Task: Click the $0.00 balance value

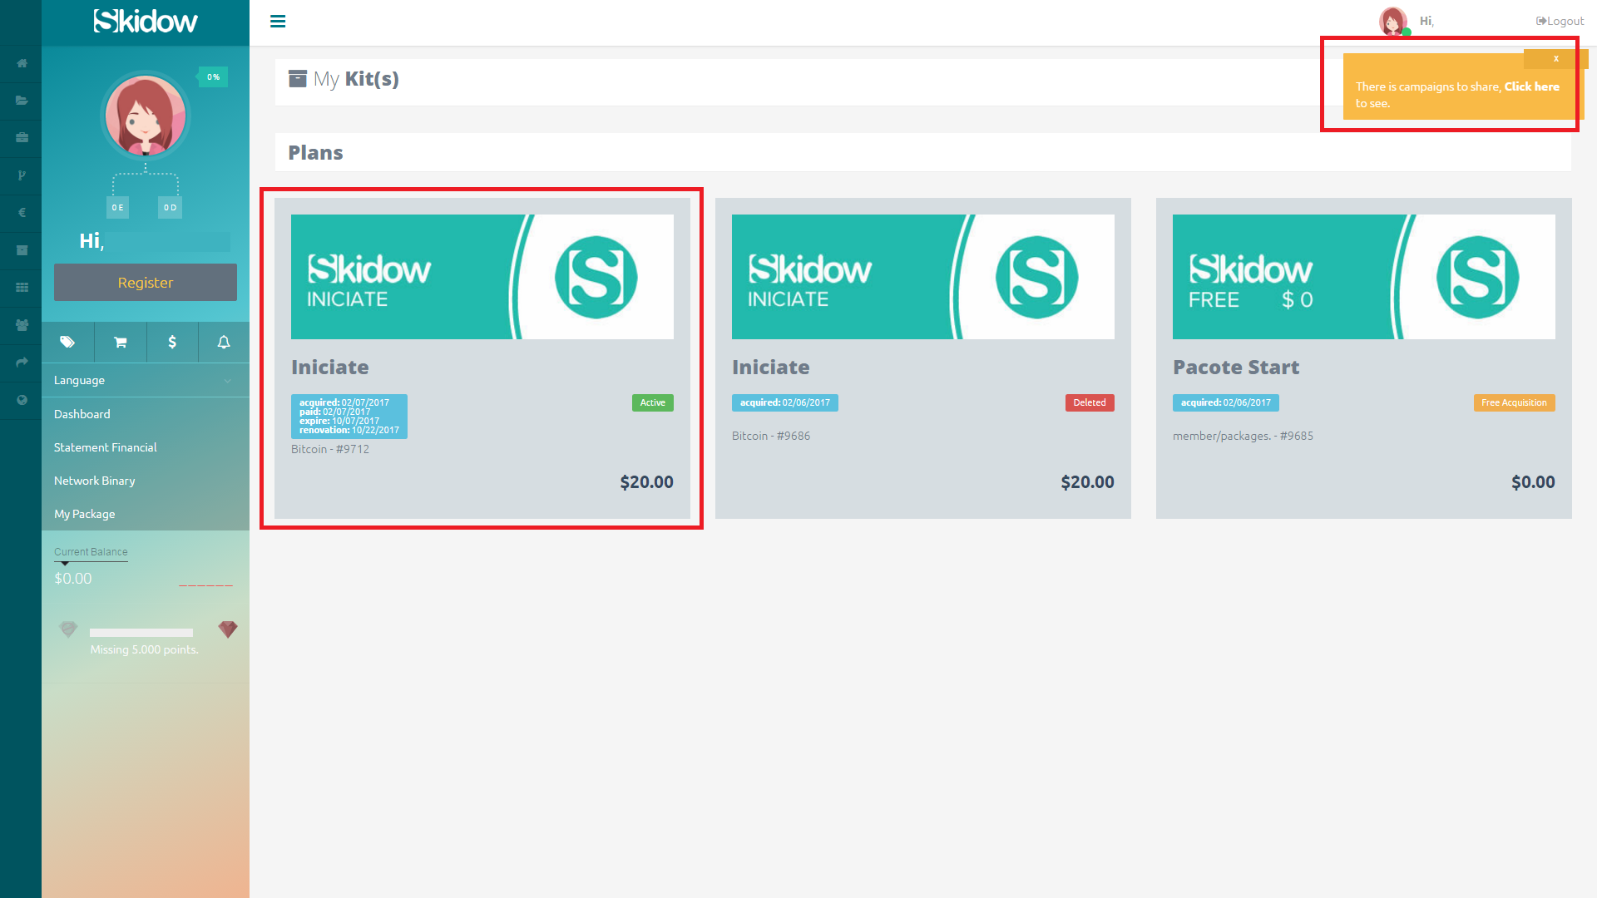Action: (x=73, y=579)
